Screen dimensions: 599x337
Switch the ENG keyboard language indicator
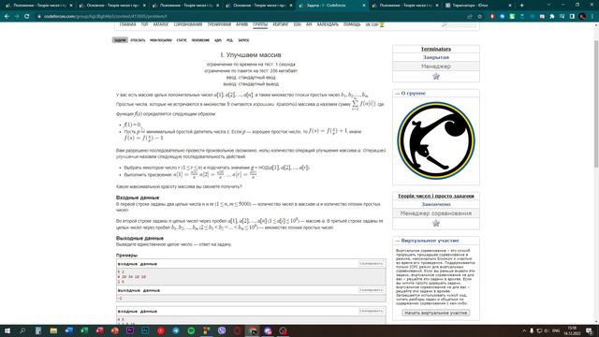click(556, 330)
